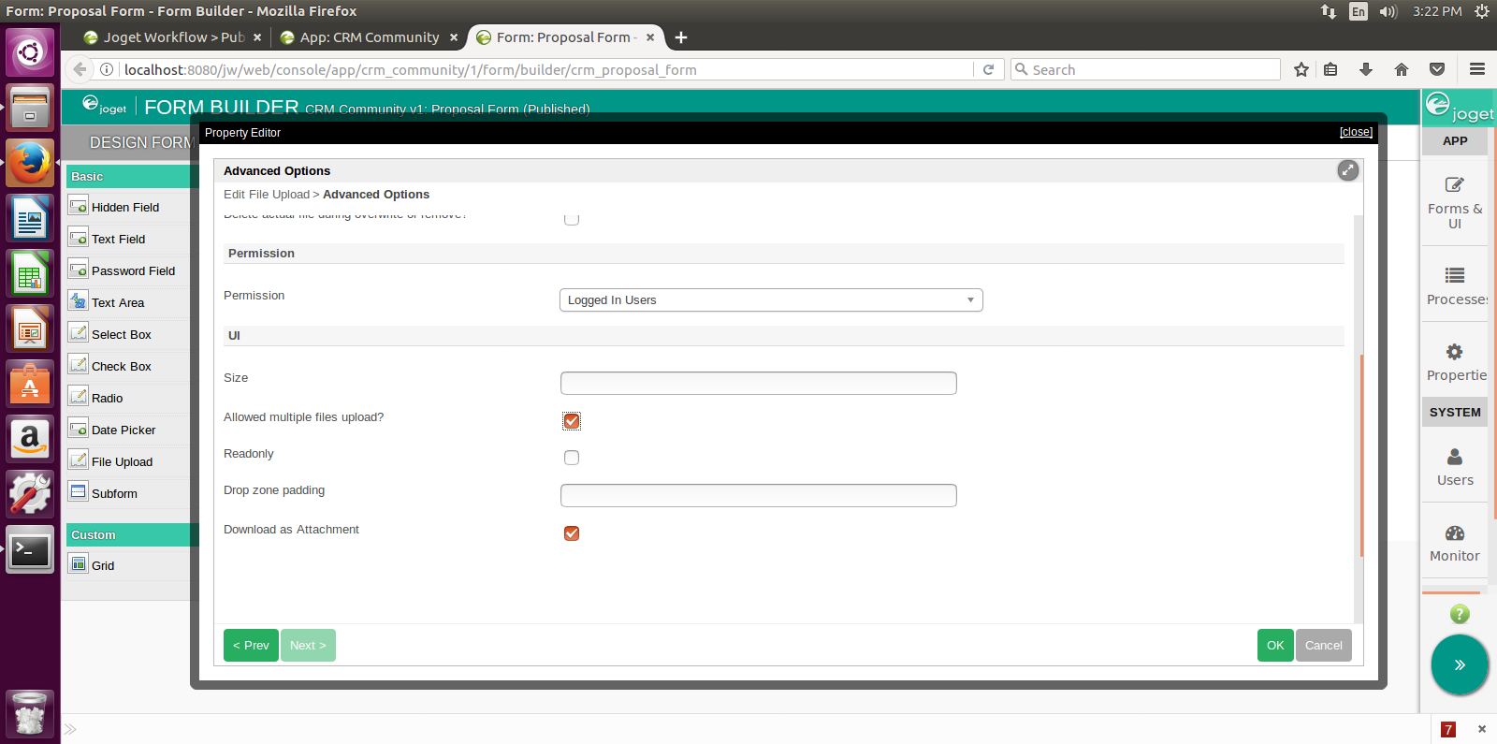The image size is (1497, 744).
Task: Pick the Password Field element icon
Action: [x=79, y=270]
